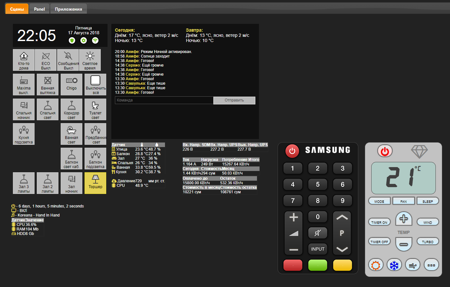Click the Команда command input field
The image size is (450, 287).
click(164, 100)
